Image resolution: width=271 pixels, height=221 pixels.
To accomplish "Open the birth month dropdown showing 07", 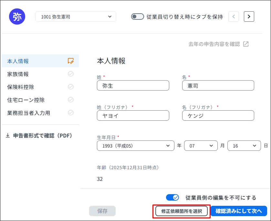I will (201, 146).
